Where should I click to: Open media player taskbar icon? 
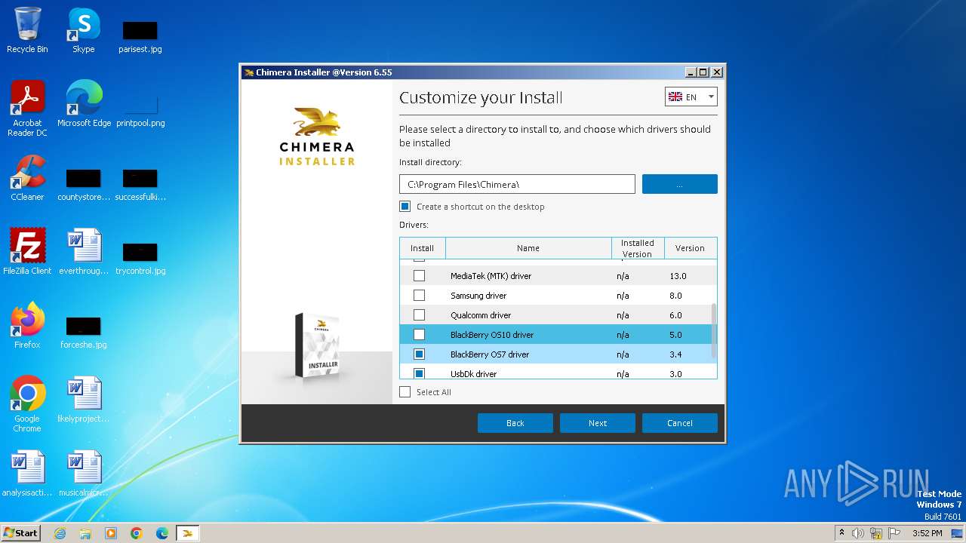click(x=111, y=533)
